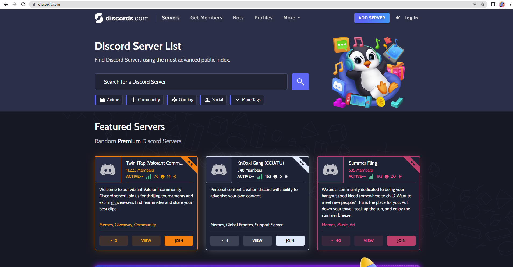Upvote the Summer Fling server
The height and width of the screenshot is (267, 513).
point(336,240)
